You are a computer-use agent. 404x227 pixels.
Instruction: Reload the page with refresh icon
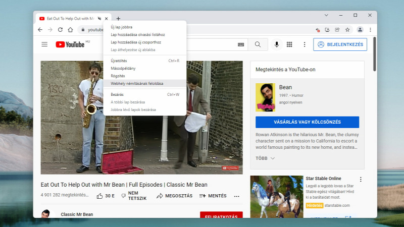tap(60, 30)
